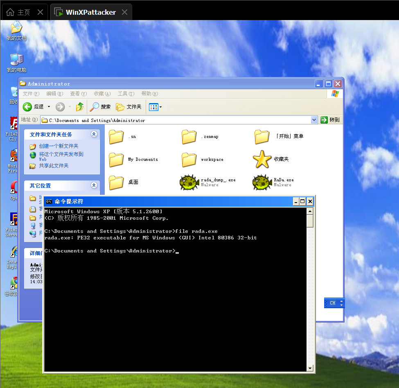
Task: Open the Edit (编辑) menu
Action: pyautogui.click(x=55, y=94)
